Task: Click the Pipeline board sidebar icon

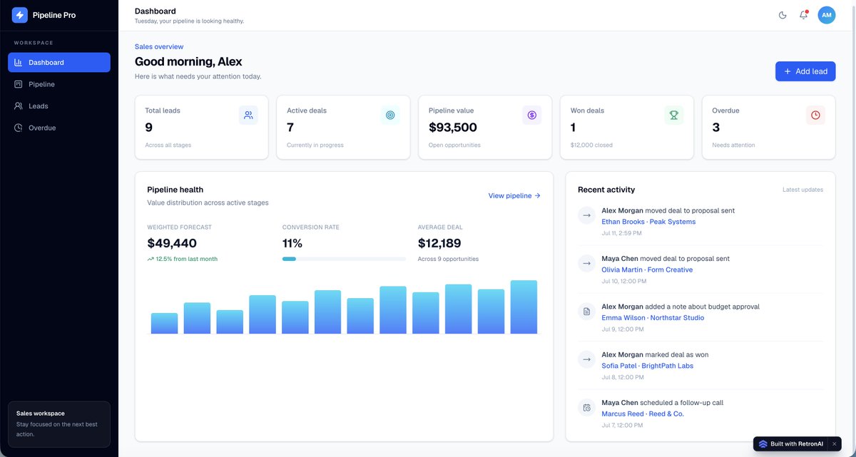Action: point(19,84)
